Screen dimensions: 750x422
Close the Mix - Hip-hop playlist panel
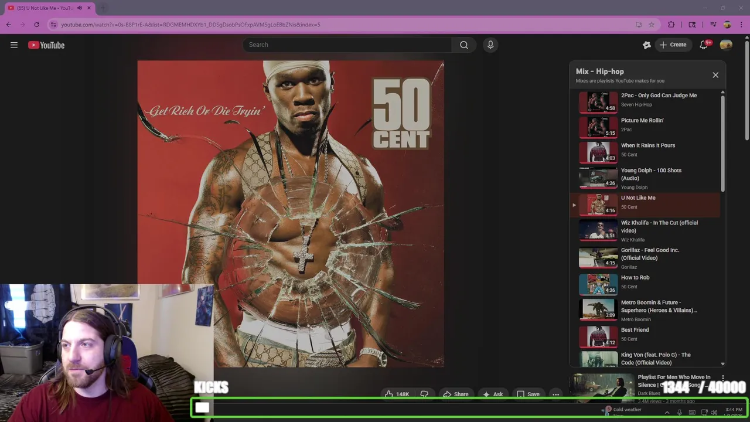coord(715,75)
